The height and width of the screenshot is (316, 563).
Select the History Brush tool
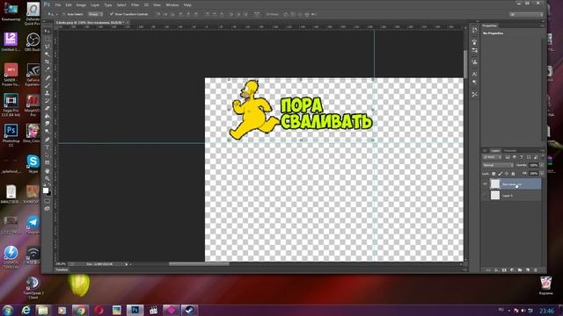pyautogui.click(x=47, y=101)
